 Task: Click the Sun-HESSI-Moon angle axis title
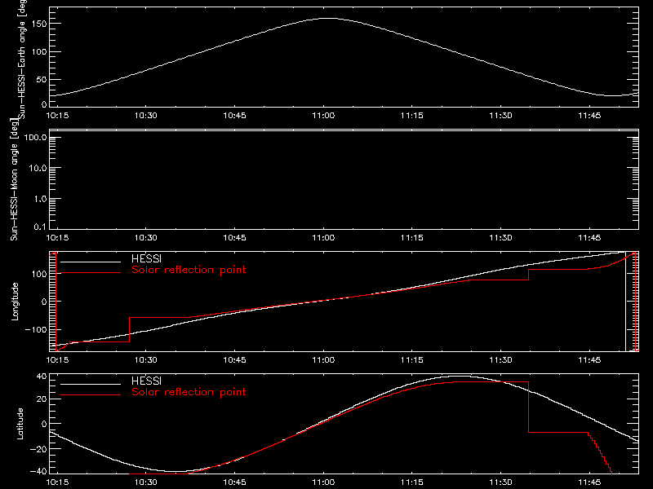(x=15, y=179)
